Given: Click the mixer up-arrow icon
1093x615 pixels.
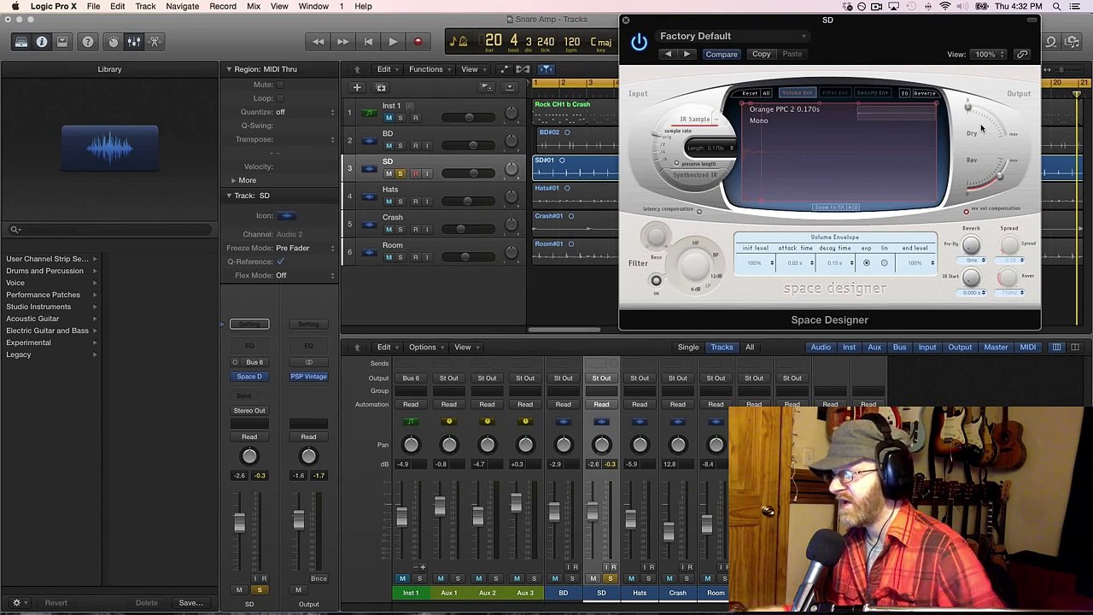Looking at the screenshot, I should point(357,348).
